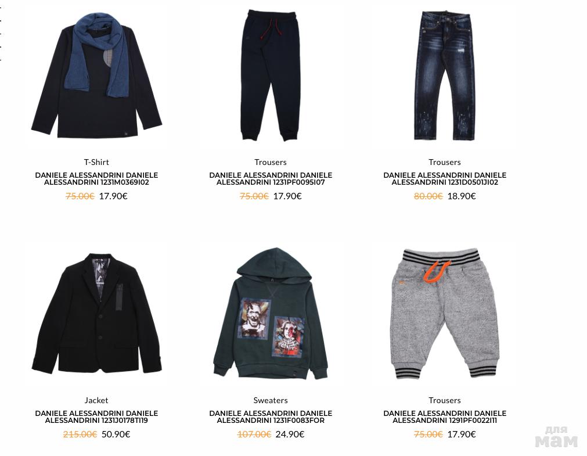Select the Jacket category label
The image size is (587, 456).
point(96,400)
